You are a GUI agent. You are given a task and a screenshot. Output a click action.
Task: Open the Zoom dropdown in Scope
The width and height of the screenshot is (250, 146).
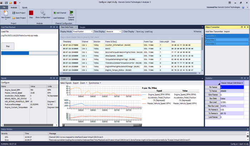(83, 83)
